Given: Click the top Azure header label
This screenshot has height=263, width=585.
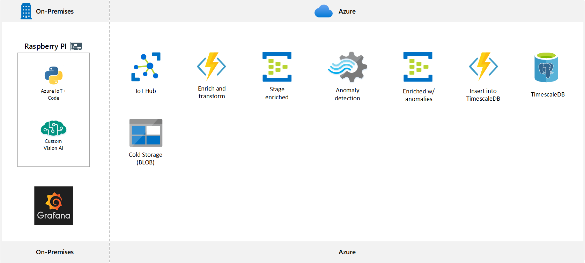Looking at the screenshot, I should click(347, 11).
